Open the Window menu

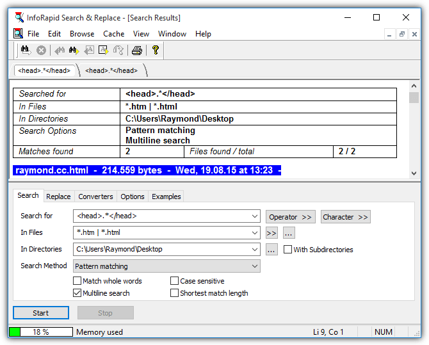(x=172, y=34)
